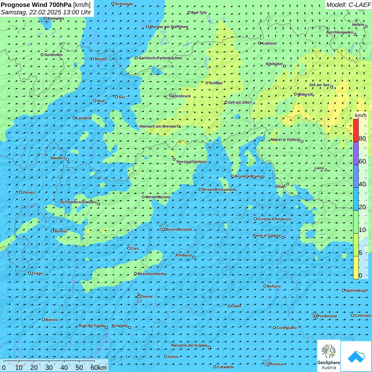Click the 'Cittadella' label
372x372 pixels.
(x=226, y=367)
